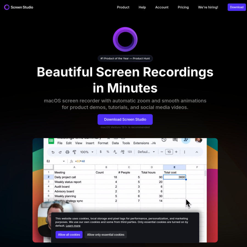Select column E header
This screenshot has width=247, height=247.
pos(174,167)
